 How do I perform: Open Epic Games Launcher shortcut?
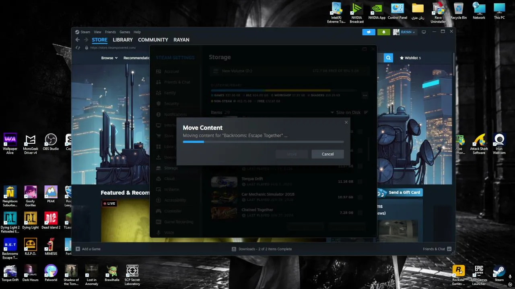tap(479, 275)
